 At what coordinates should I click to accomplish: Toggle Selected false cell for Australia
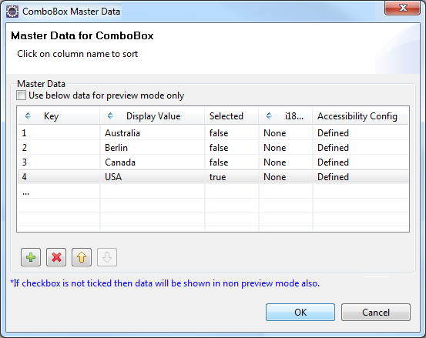click(x=232, y=133)
